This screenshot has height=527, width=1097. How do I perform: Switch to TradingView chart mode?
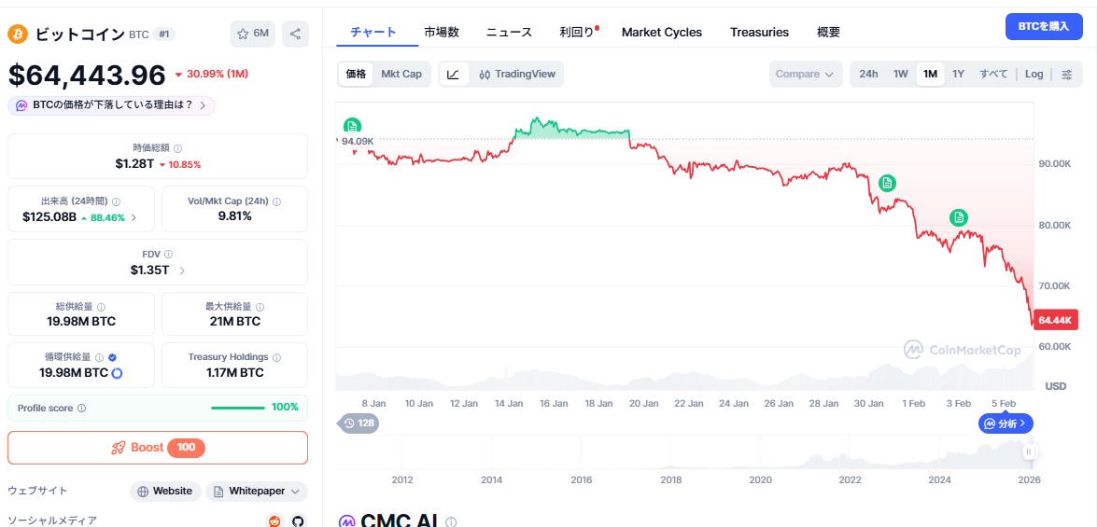click(516, 75)
